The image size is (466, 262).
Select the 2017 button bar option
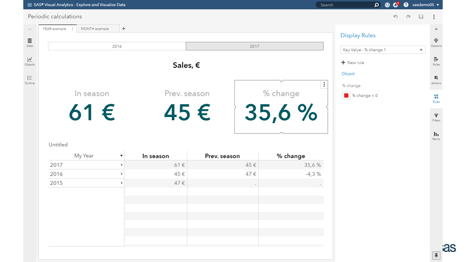[x=254, y=46]
